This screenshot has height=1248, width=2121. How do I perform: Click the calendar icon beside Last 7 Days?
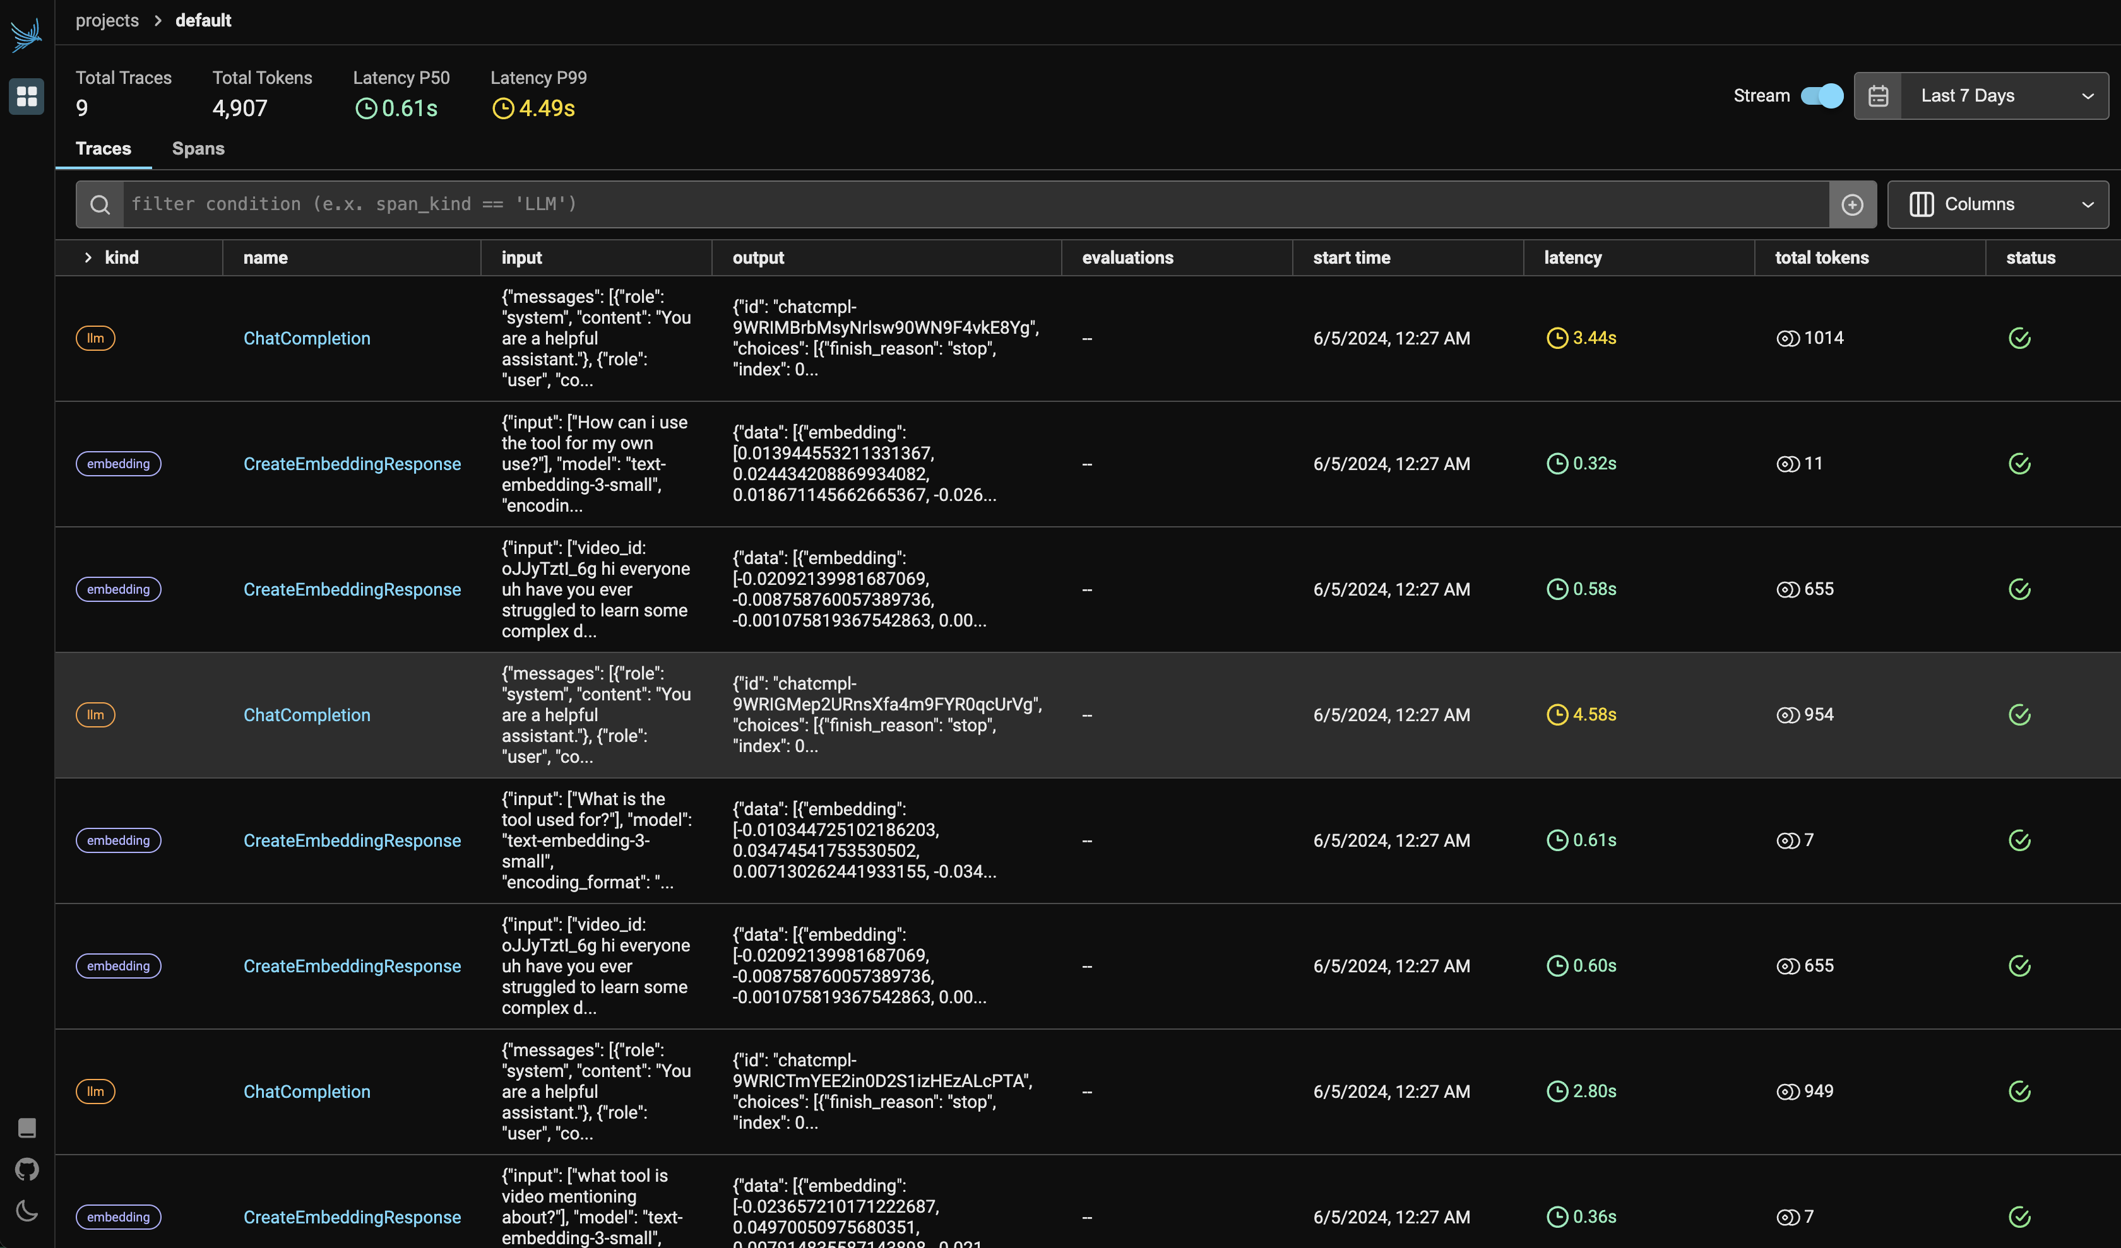pyautogui.click(x=1878, y=96)
